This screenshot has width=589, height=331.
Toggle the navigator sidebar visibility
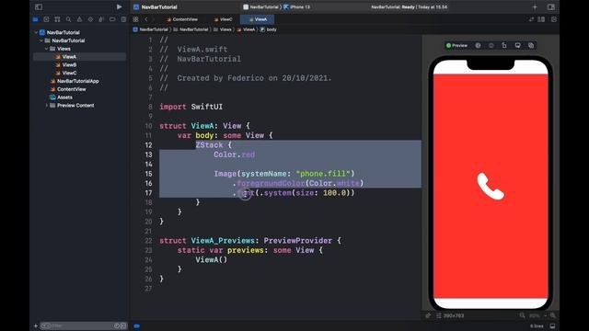pos(39,6)
